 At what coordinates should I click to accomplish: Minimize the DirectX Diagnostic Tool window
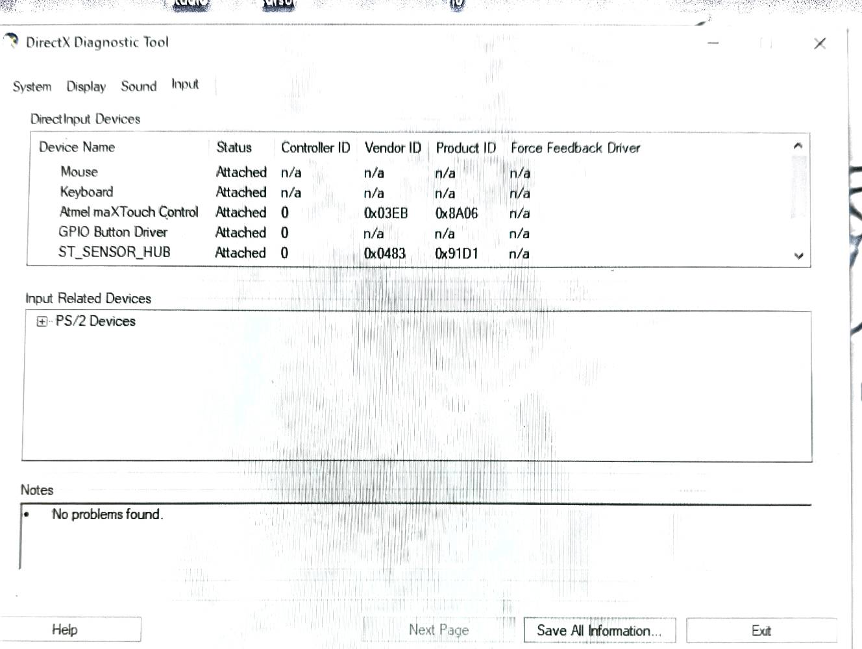713,43
